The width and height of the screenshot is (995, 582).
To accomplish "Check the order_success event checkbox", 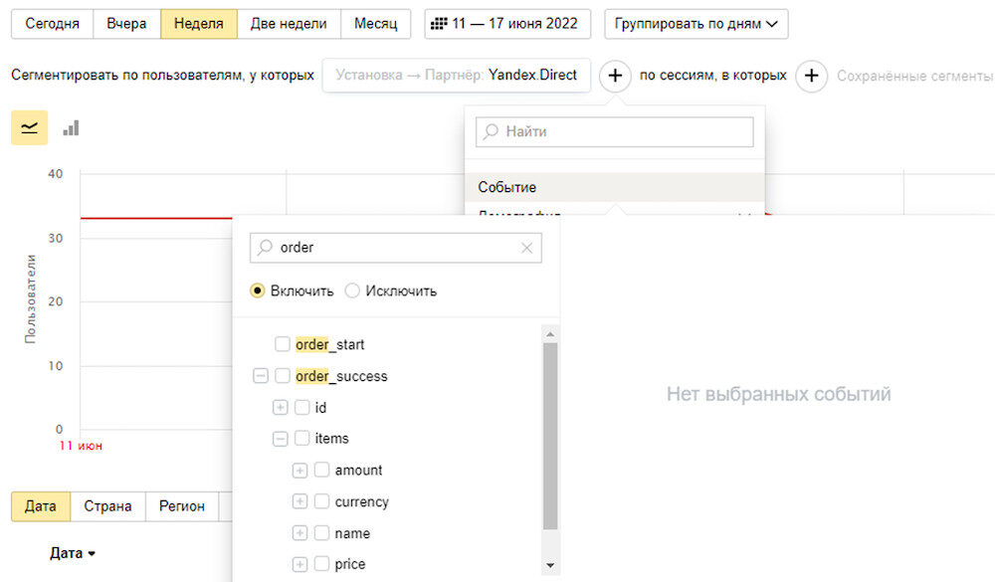I will (x=283, y=376).
